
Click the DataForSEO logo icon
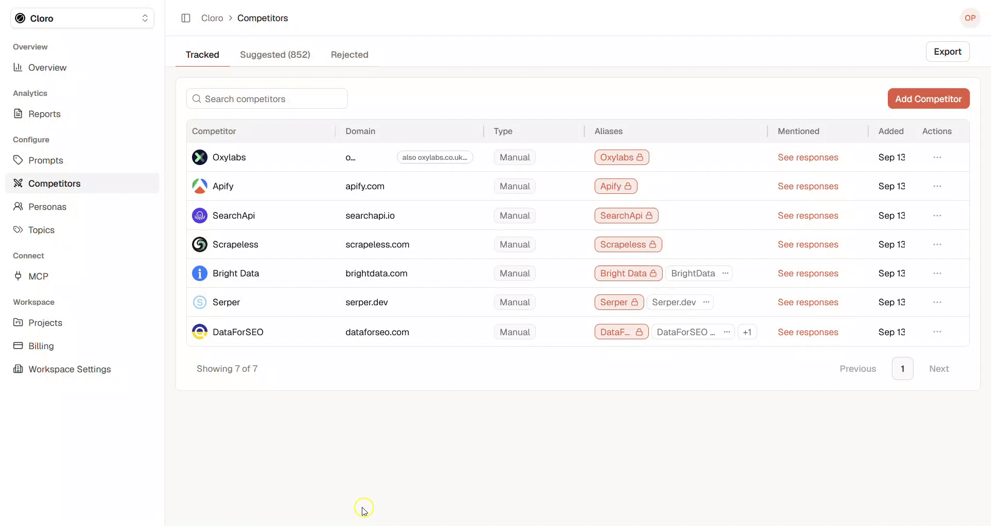pyautogui.click(x=200, y=332)
